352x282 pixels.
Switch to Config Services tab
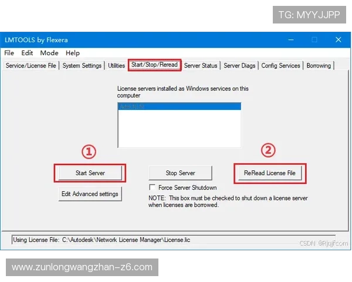[x=280, y=66]
